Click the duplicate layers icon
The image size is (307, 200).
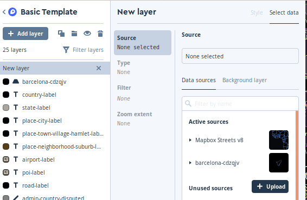point(61,34)
